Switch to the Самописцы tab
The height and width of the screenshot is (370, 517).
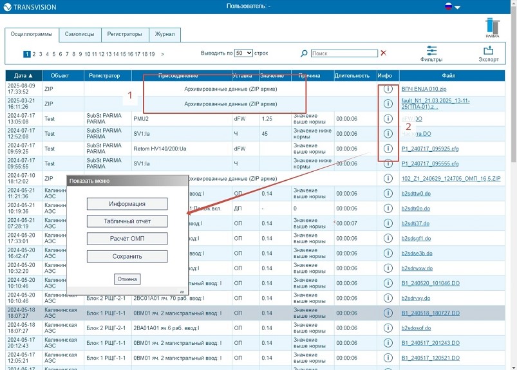(x=79, y=34)
